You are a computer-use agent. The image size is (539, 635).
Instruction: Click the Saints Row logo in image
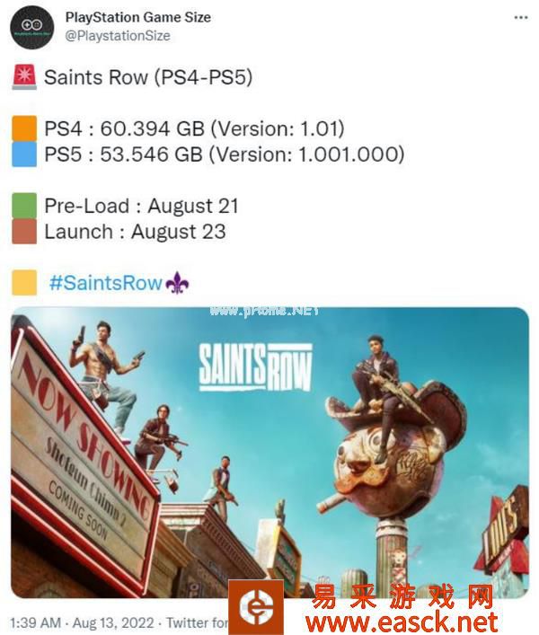point(255,367)
